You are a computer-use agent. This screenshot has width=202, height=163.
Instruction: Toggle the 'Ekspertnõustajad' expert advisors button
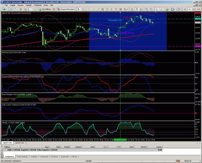[66, 9]
